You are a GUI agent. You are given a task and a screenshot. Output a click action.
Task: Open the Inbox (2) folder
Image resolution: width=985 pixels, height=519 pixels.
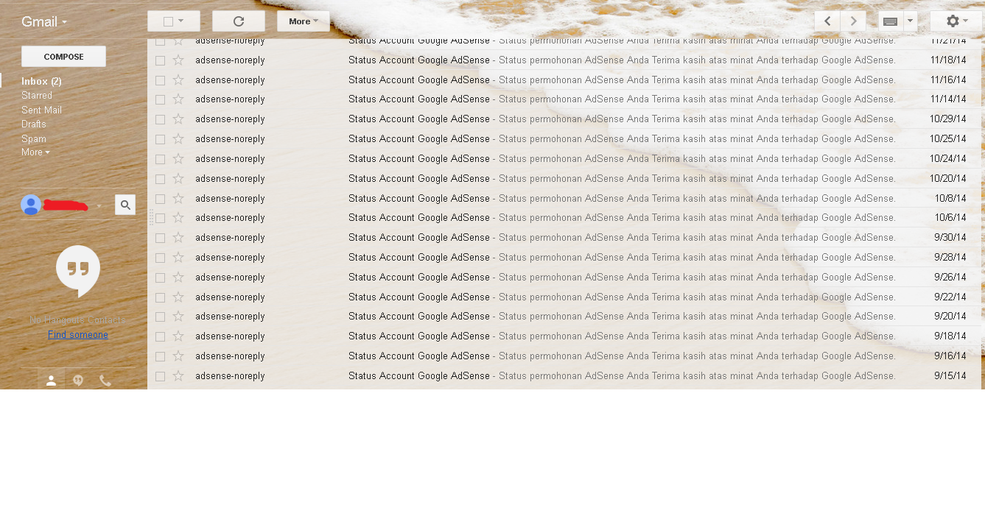coord(41,81)
